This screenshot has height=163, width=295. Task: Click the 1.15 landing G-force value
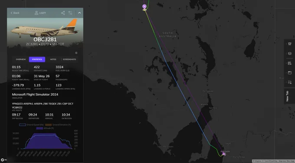37,85
